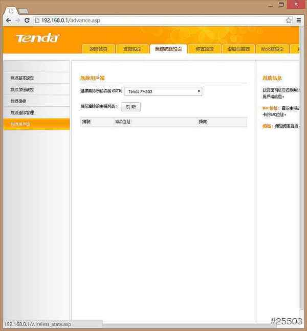Viewport: 307px width, 331px height.
Task: Open the fifth top tab (虛擬伺服器)
Action: point(238,49)
